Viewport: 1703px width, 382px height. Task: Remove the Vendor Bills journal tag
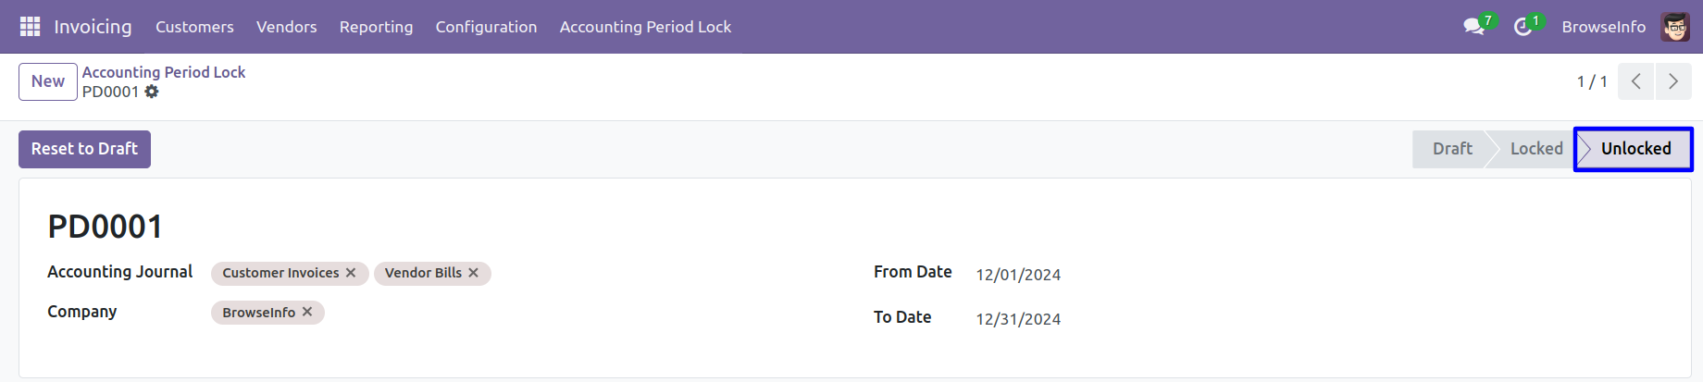473,273
